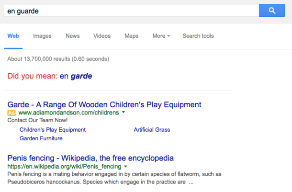Expand the arrow beside adiamondandson.com URL
The image size is (292, 192).
click(124, 113)
